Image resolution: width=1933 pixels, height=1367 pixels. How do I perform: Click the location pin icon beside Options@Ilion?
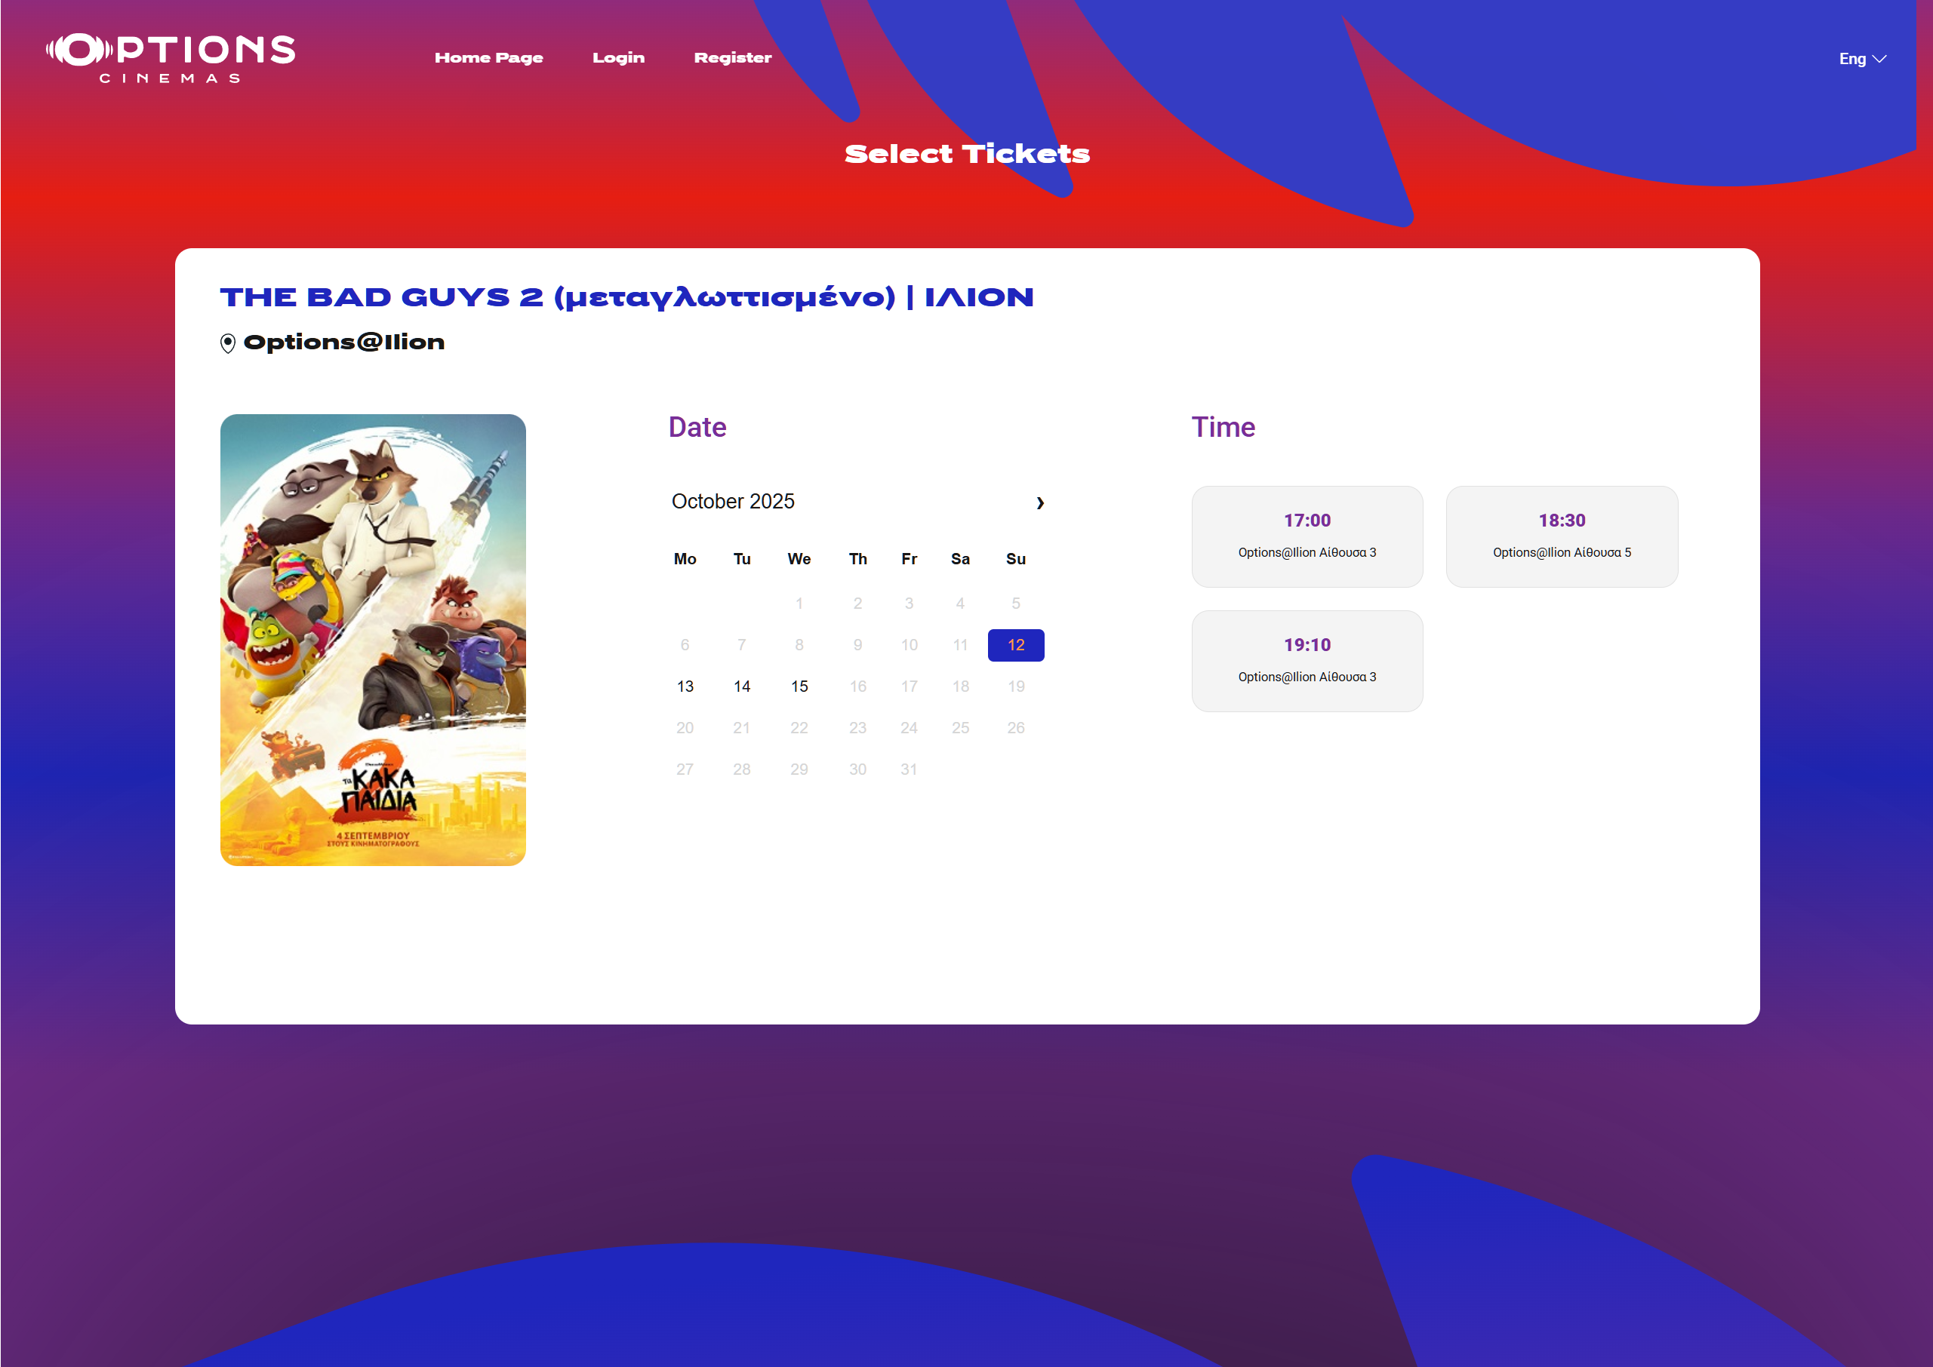[x=227, y=343]
